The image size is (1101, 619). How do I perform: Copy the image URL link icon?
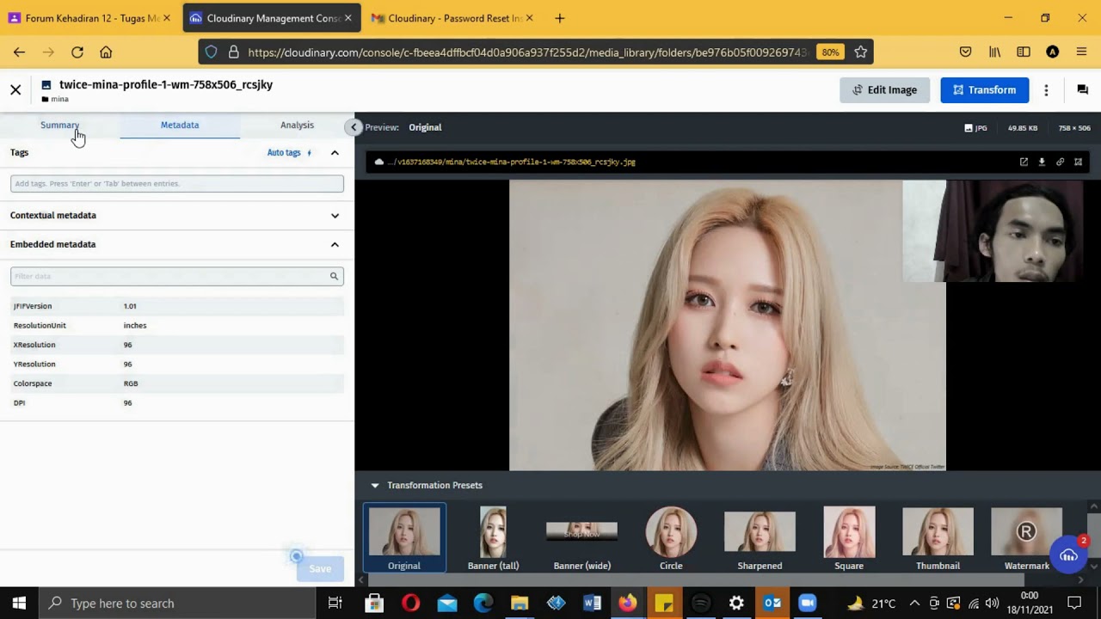point(1060,162)
